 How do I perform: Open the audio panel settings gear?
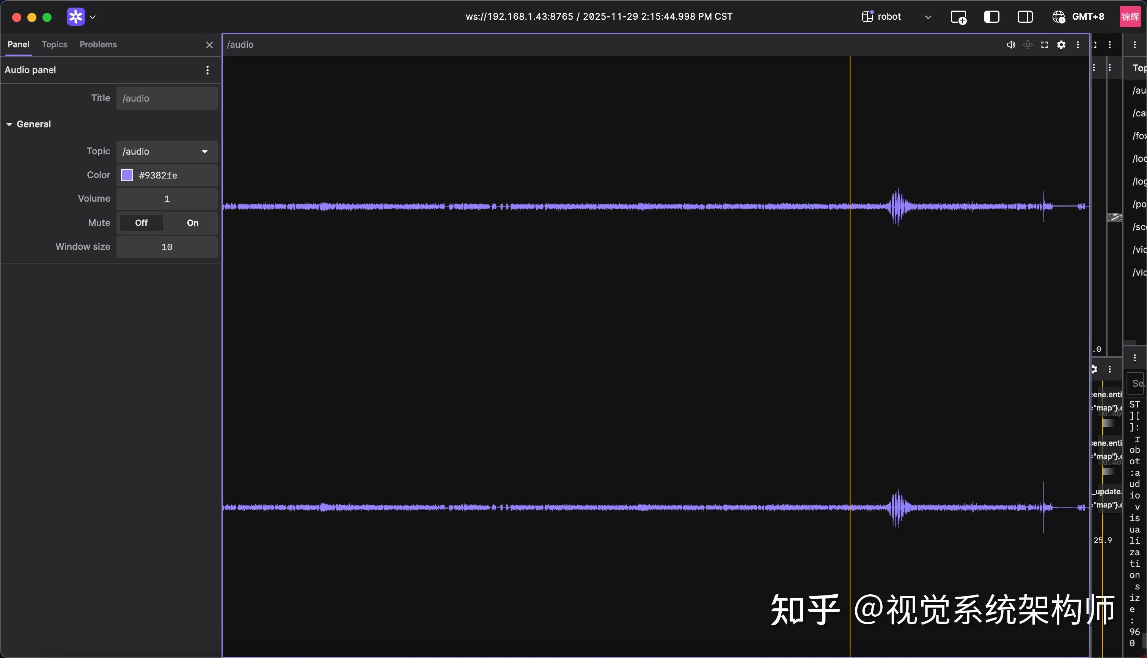(x=1062, y=44)
